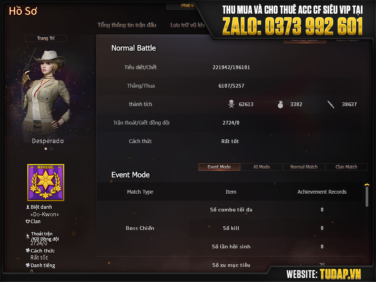The width and height of the screenshot is (376, 282).
Task: Select the Event Mode tab
Action: point(219,167)
